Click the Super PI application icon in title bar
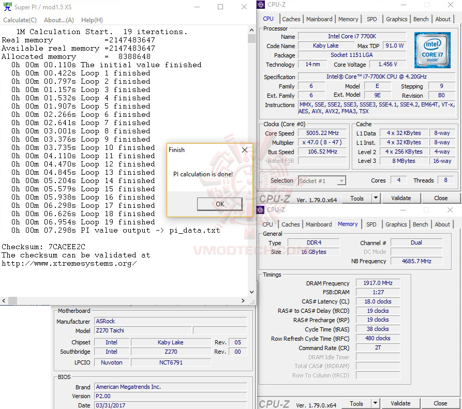 tap(8, 7)
